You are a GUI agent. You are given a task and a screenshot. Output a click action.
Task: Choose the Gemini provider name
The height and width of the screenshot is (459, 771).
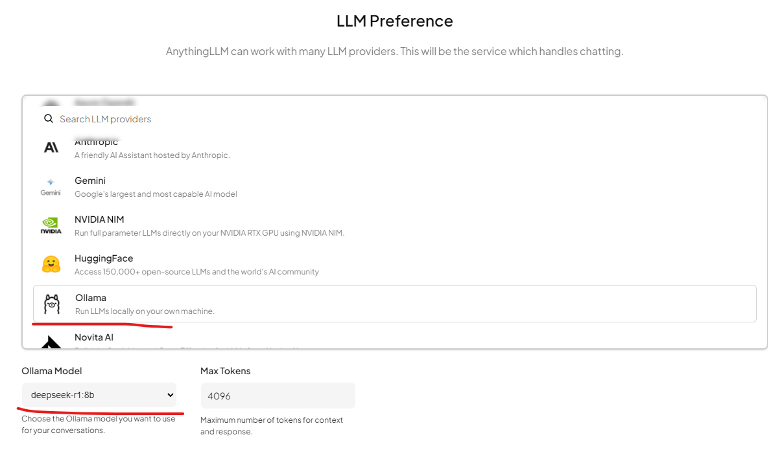point(90,181)
